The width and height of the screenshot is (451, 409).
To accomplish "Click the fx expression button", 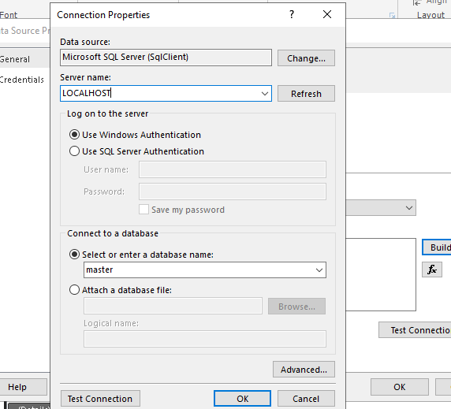I will click(x=432, y=270).
